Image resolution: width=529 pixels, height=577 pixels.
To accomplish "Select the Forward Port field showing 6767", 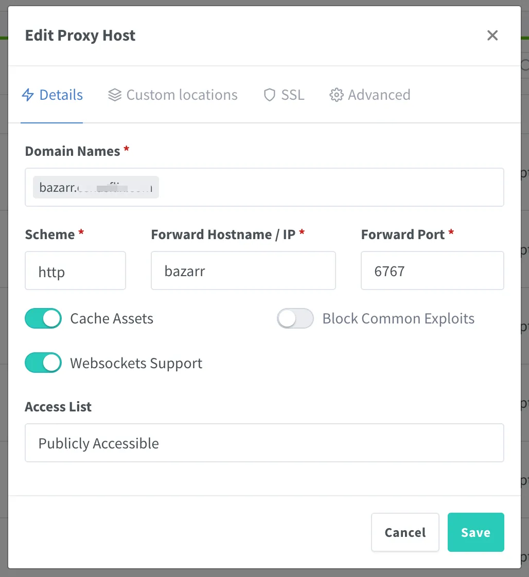I will pyautogui.click(x=432, y=271).
